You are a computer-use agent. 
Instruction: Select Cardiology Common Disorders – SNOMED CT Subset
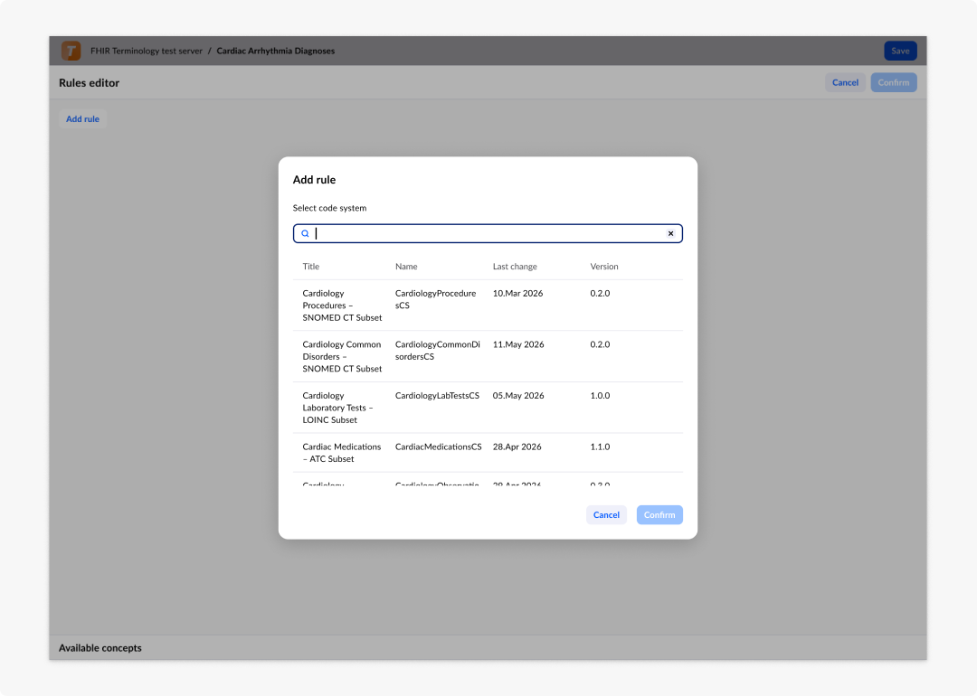pyautogui.click(x=488, y=356)
